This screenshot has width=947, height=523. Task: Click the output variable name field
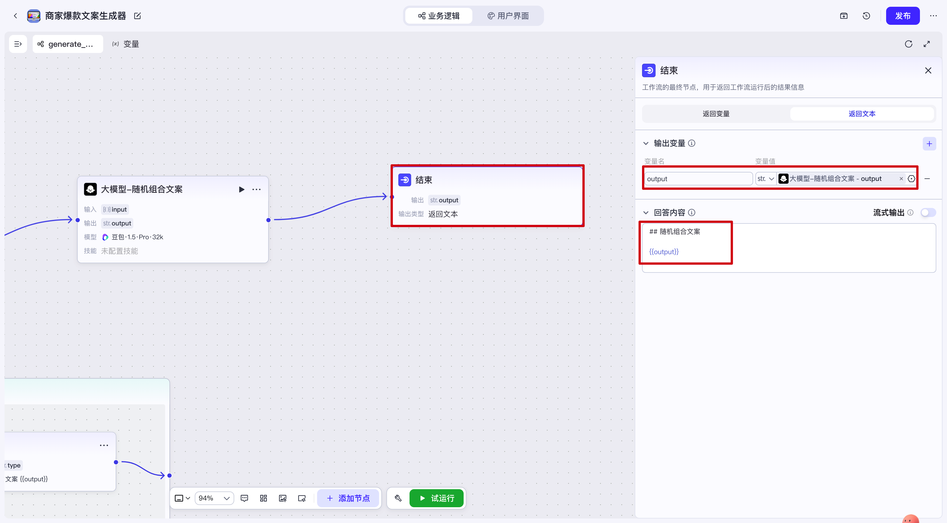(x=698, y=179)
